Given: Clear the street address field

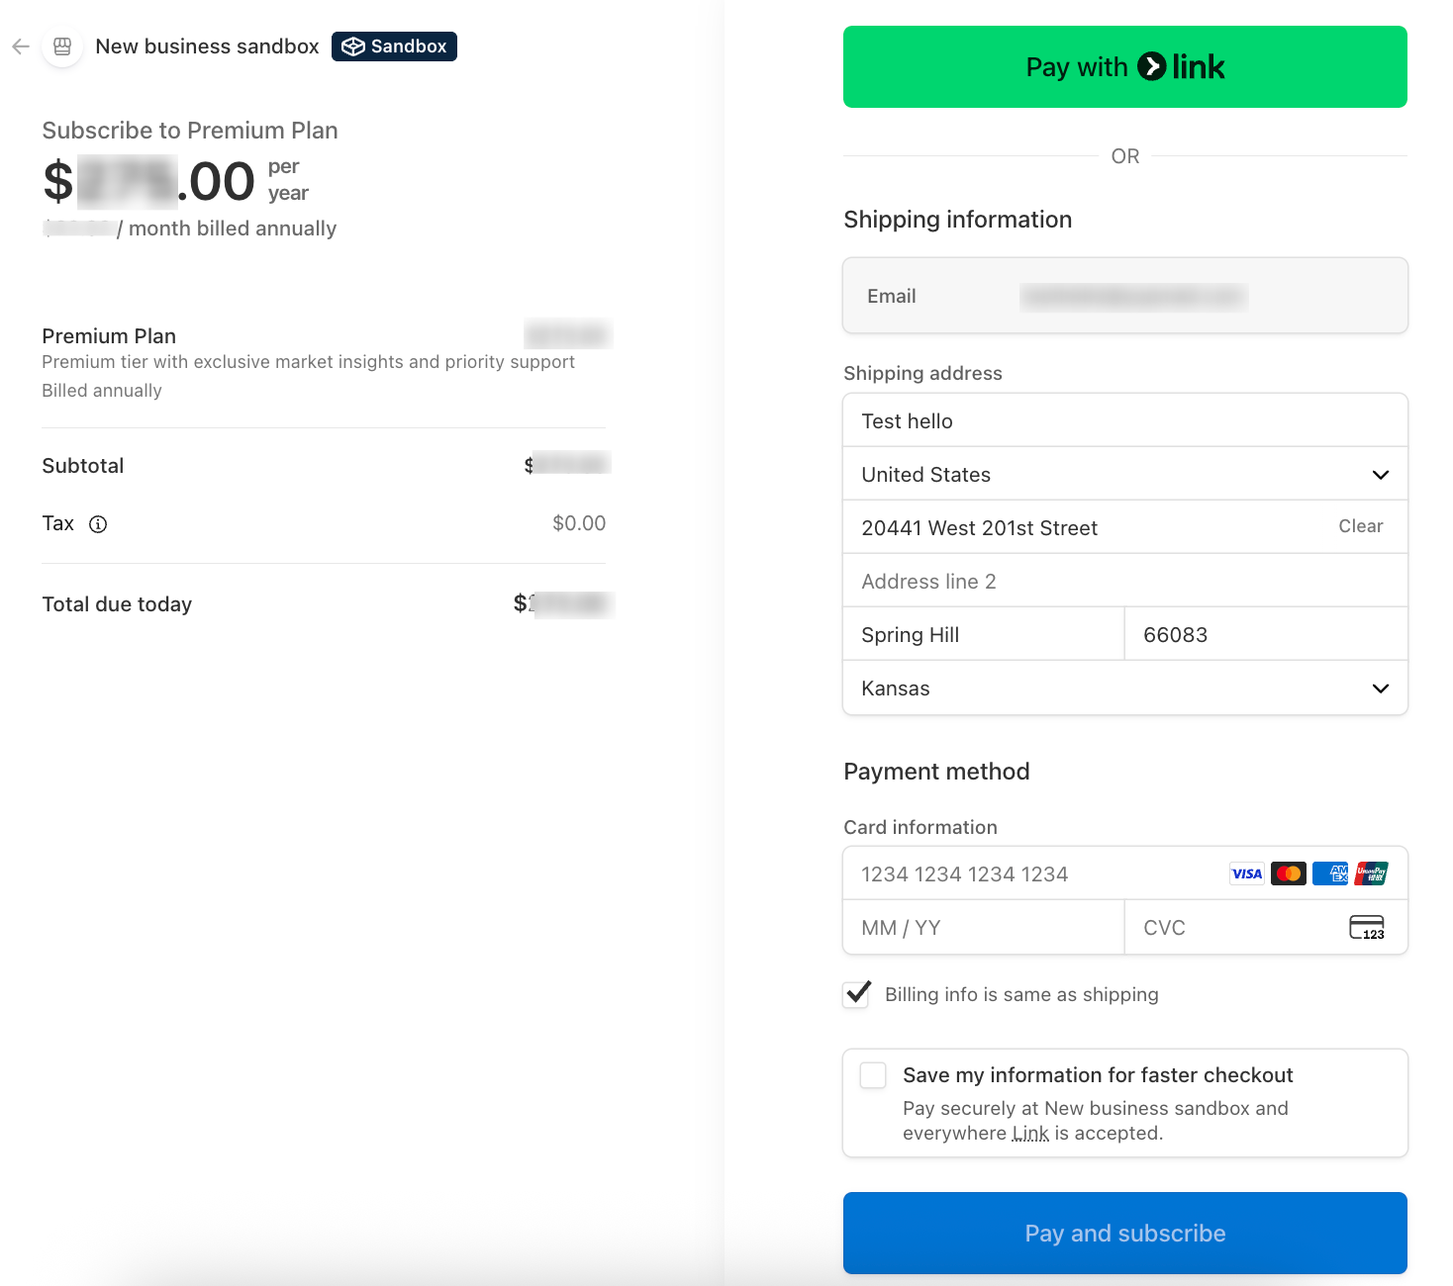Looking at the screenshot, I should (x=1360, y=526).
